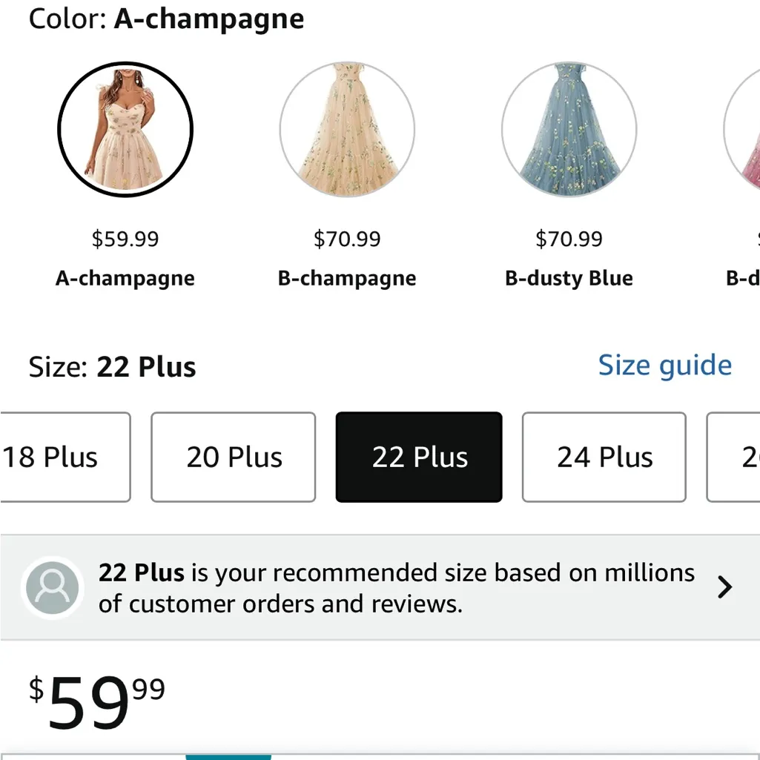This screenshot has height=760, width=760.
Task: Open the Size guide link
Action: pyautogui.click(x=664, y=365)
